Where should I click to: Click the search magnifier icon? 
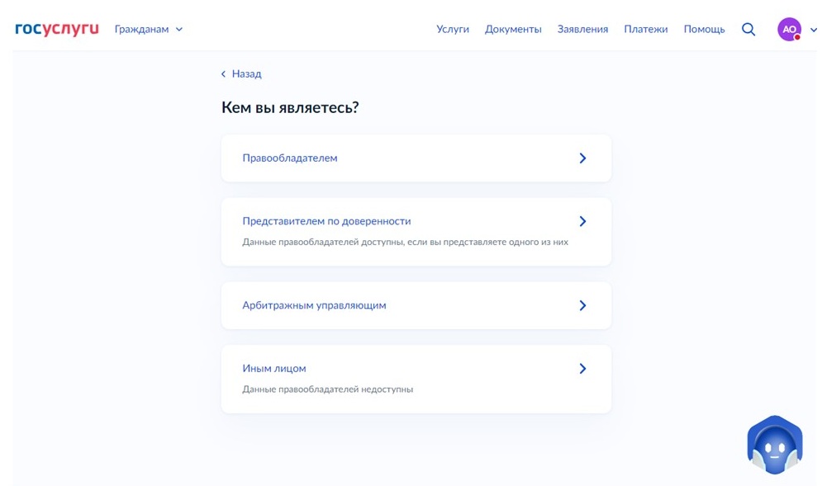tap(748, 30)
